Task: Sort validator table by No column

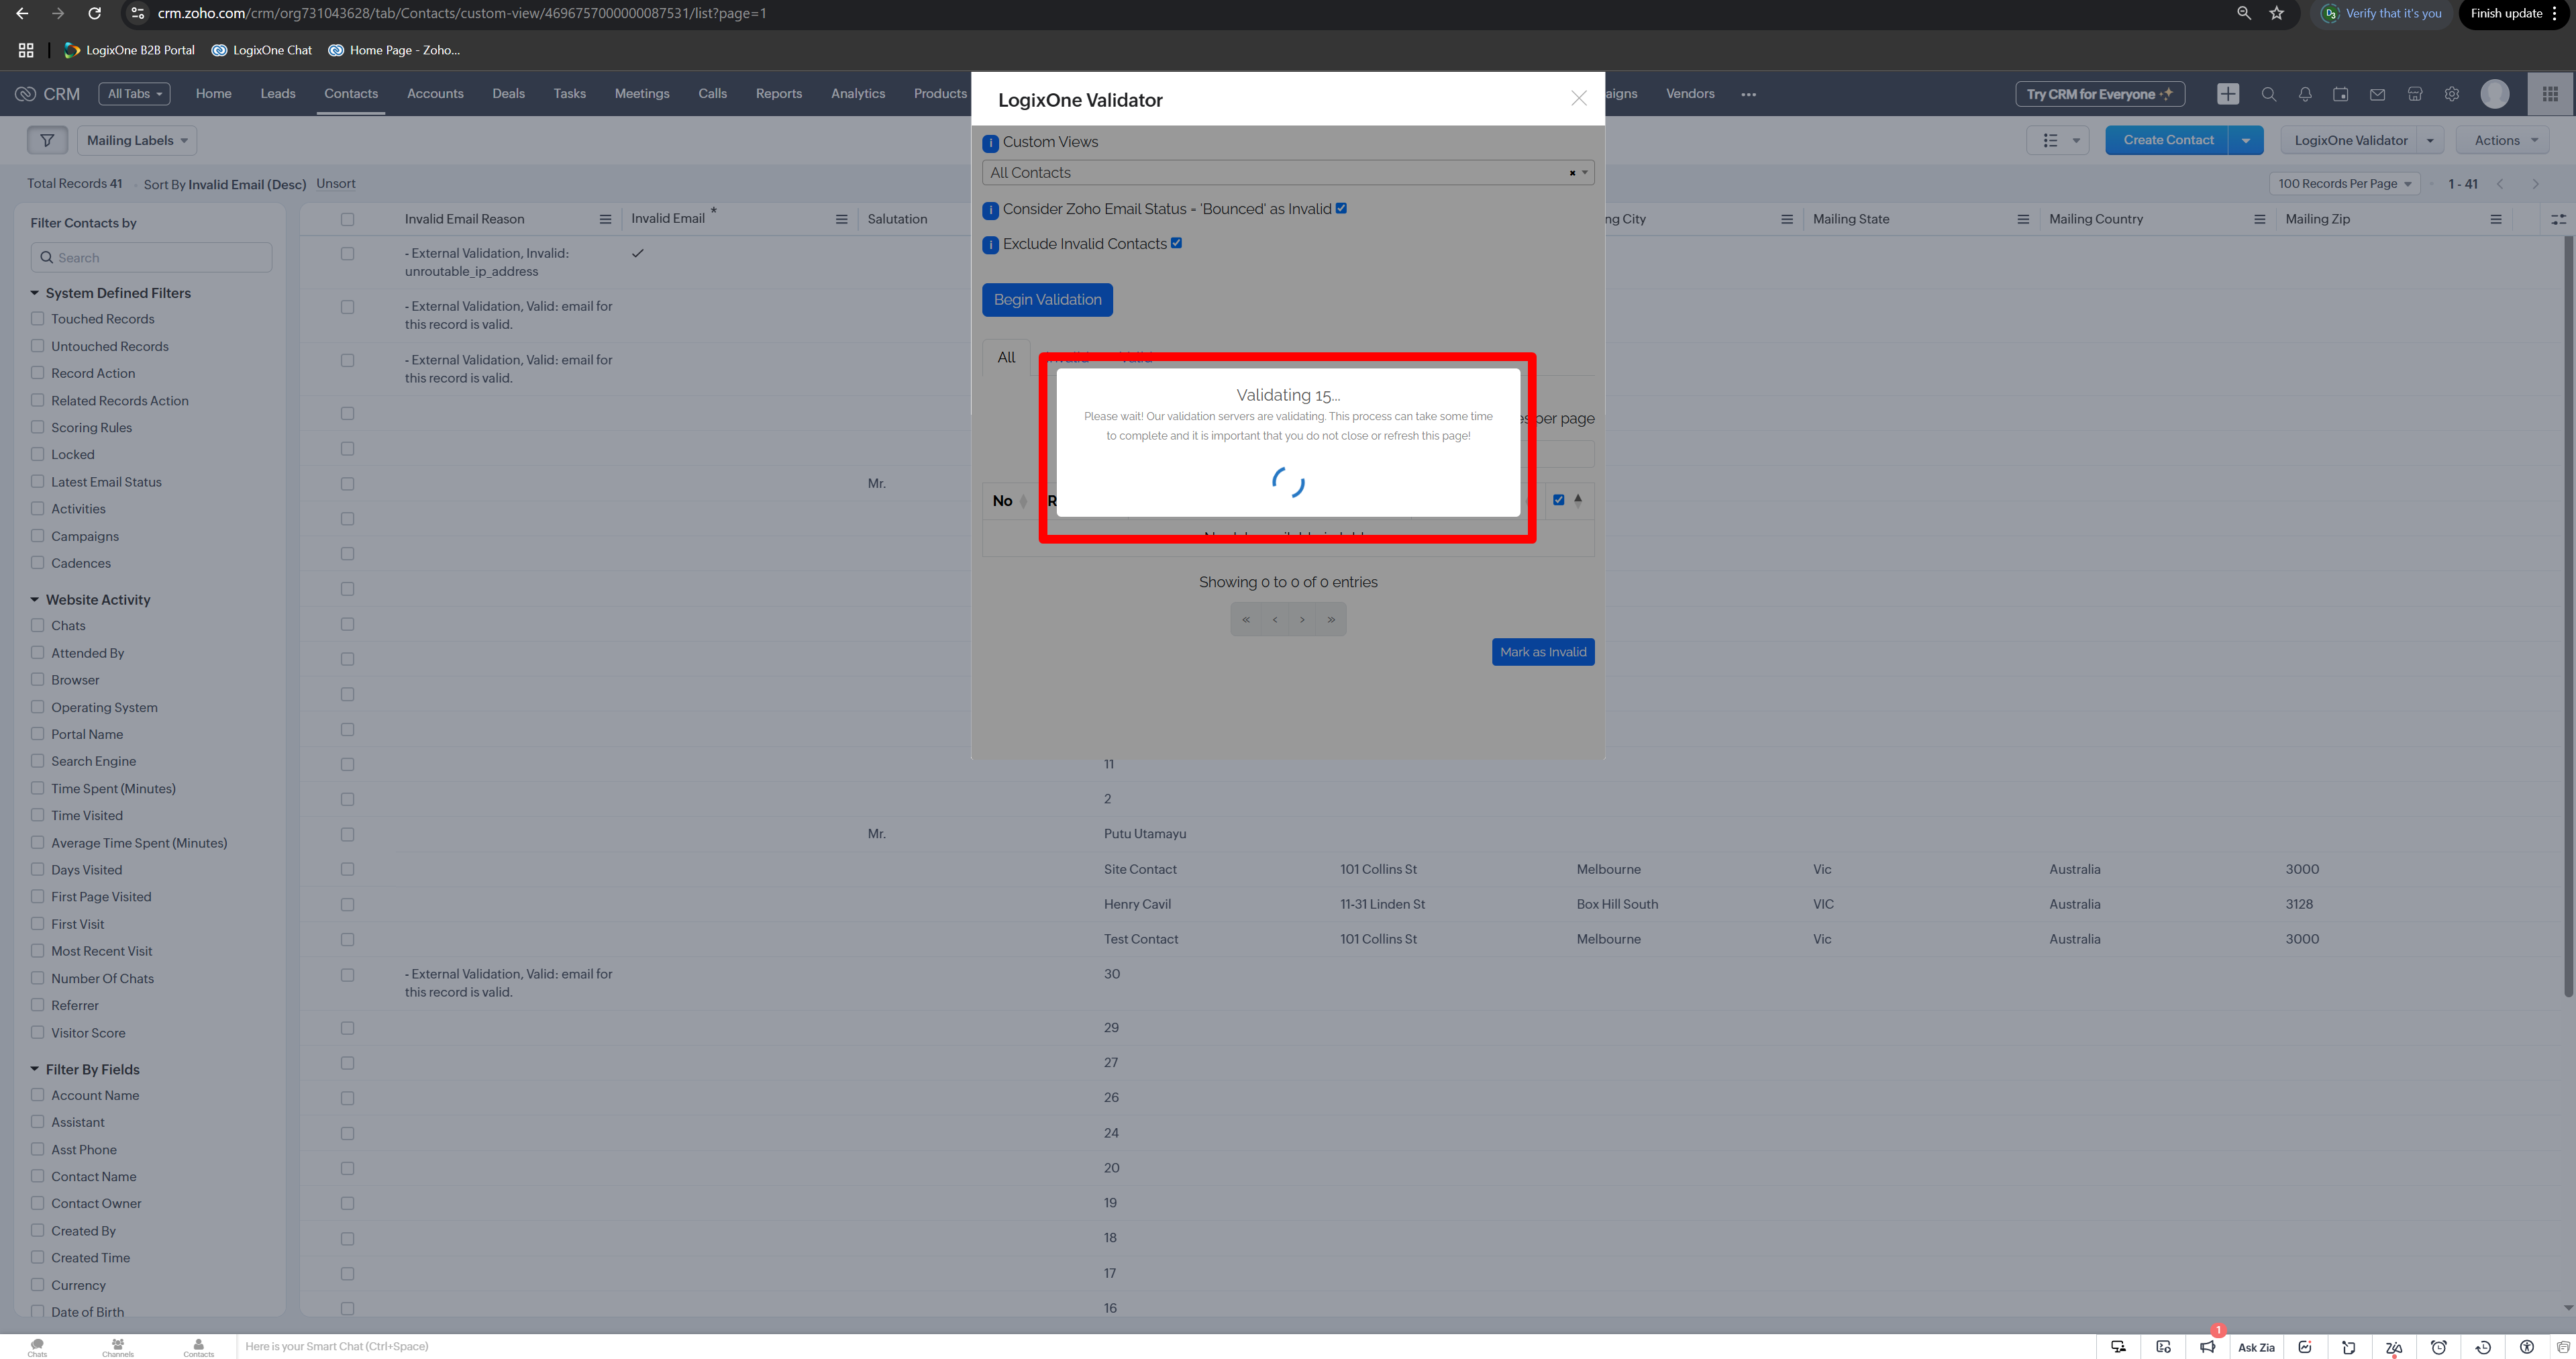Action: pyautogui.click(x=1009, y=501)
